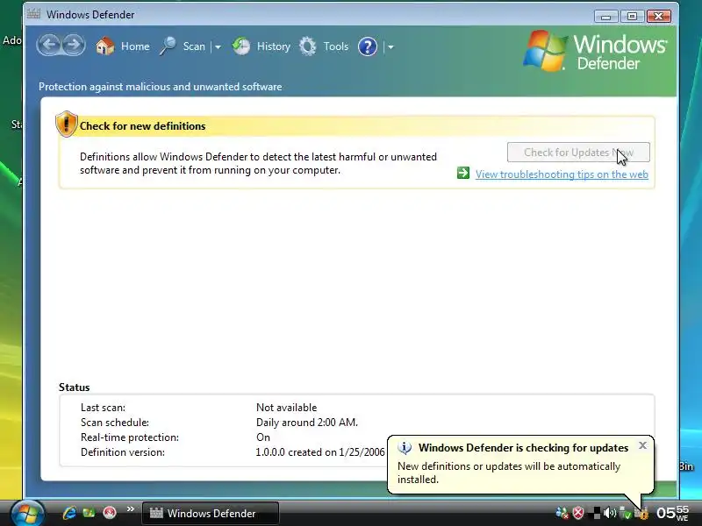Screen dimensions: 702x526
Task: Expand the Scan options dropdown arrow
Action: [x=218, y=46]
